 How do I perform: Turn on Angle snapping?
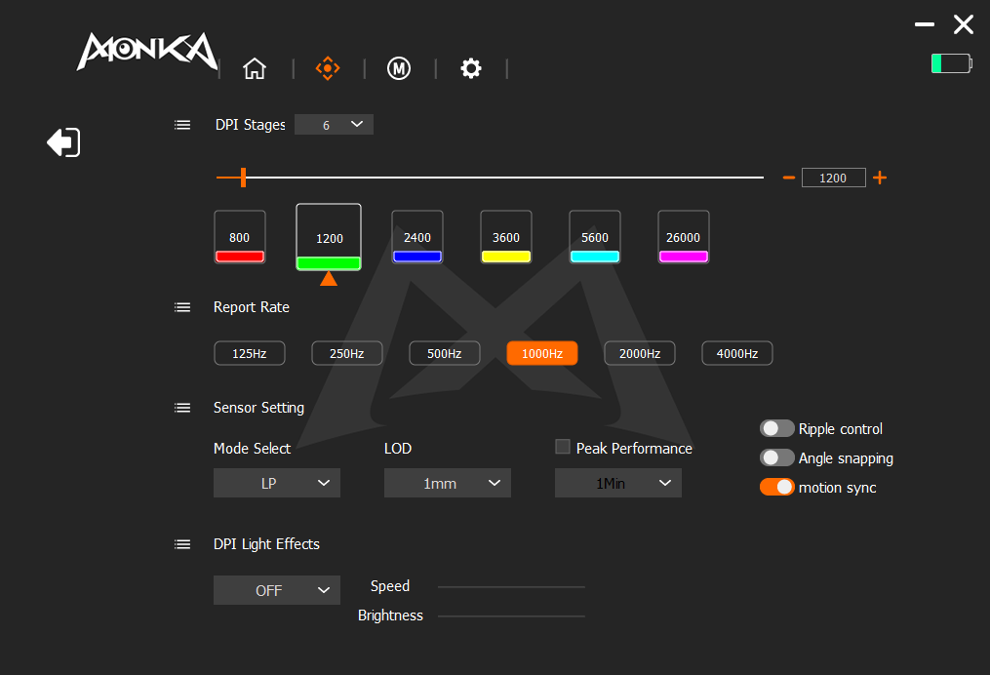pyautogui.click(x=777, y=458)
